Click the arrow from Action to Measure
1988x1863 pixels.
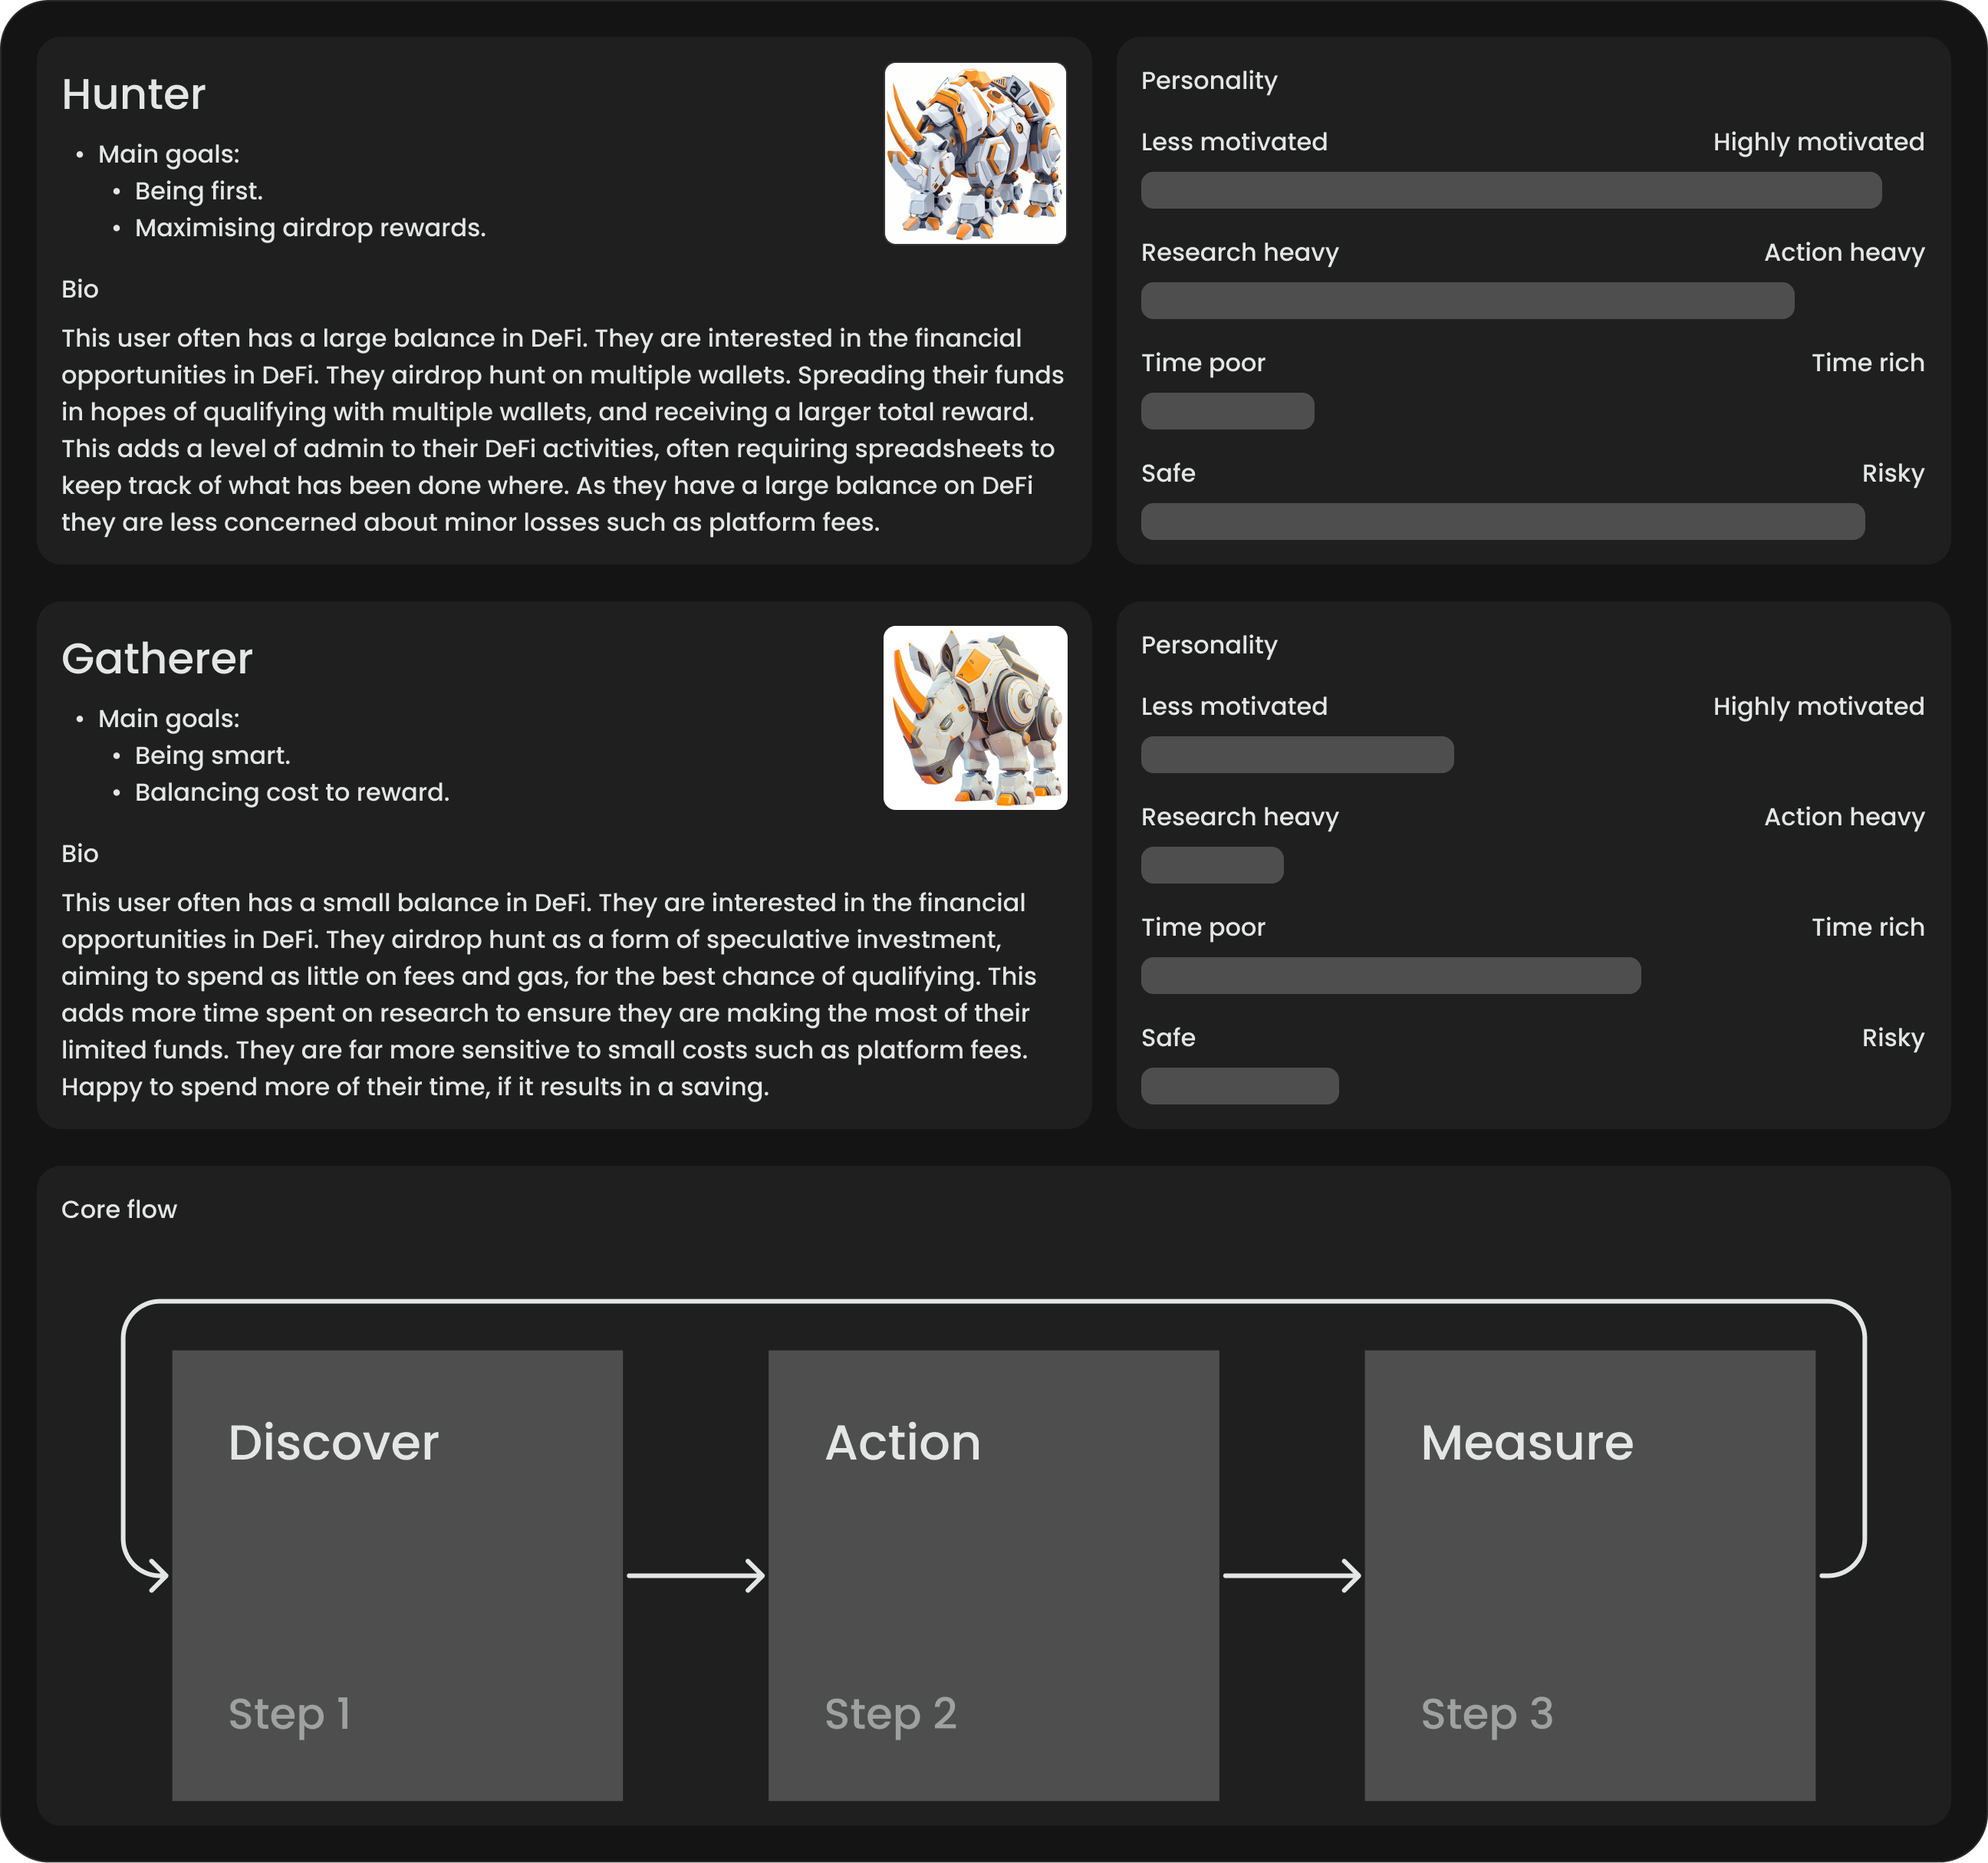click(x=1291, y=1575)
